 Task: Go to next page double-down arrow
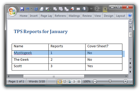[130, 72]
